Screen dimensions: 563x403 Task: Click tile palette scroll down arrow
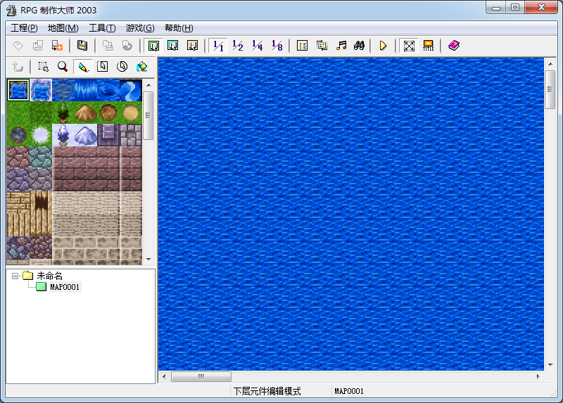click(148, 259)
